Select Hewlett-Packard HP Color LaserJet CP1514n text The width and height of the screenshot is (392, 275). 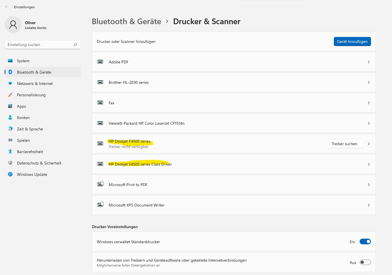(146, 123)
